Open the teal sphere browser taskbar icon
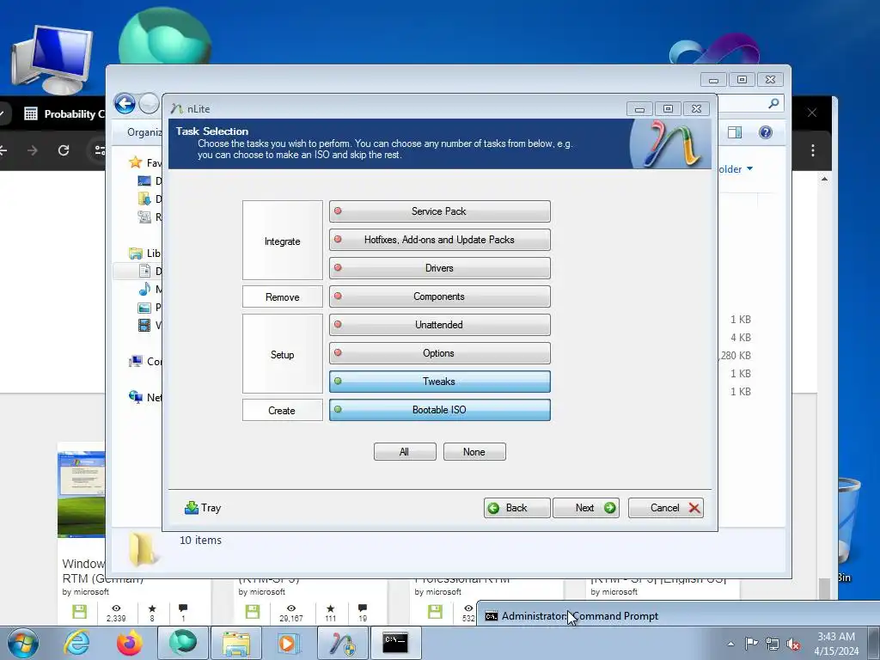 coord(183,643)
